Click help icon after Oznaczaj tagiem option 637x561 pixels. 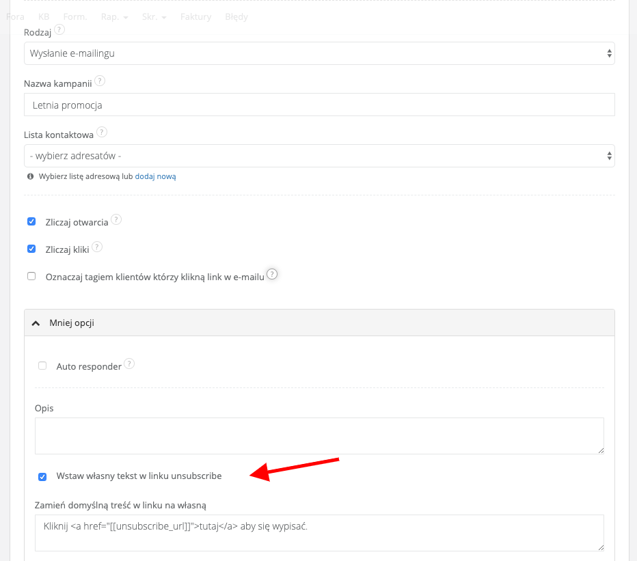[x=272, y=275]
